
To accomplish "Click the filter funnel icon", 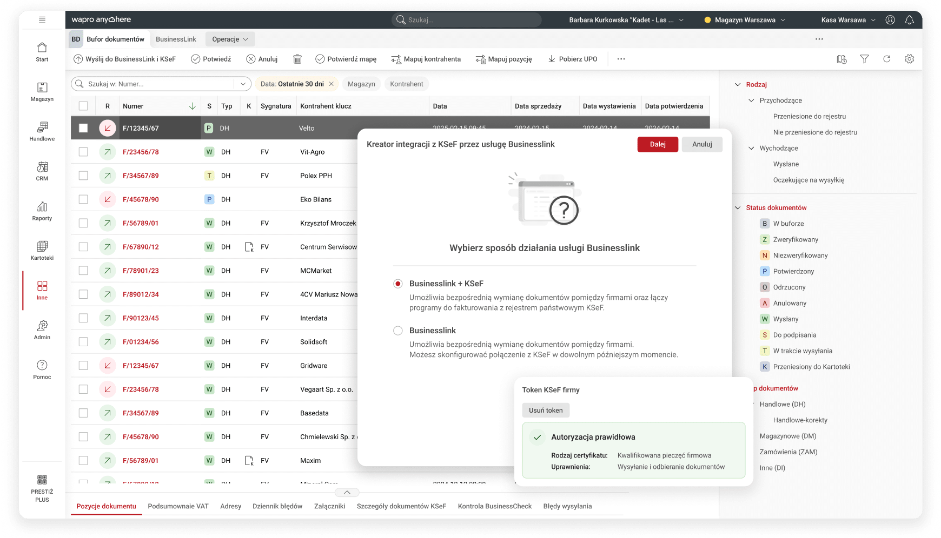I will click(x=864, y=59).
